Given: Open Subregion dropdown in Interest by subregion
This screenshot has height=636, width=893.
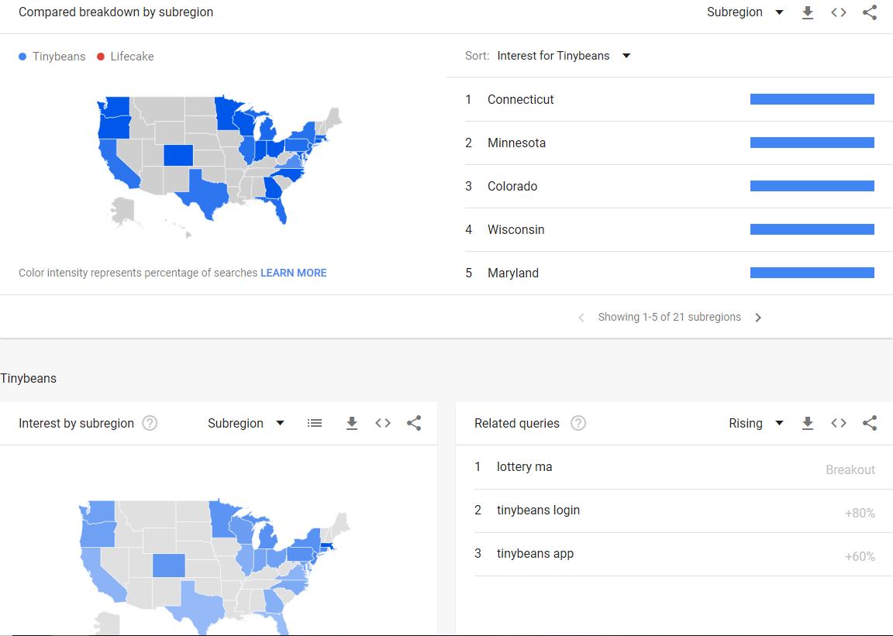Looking at the screenshot, I should [246, 423].
